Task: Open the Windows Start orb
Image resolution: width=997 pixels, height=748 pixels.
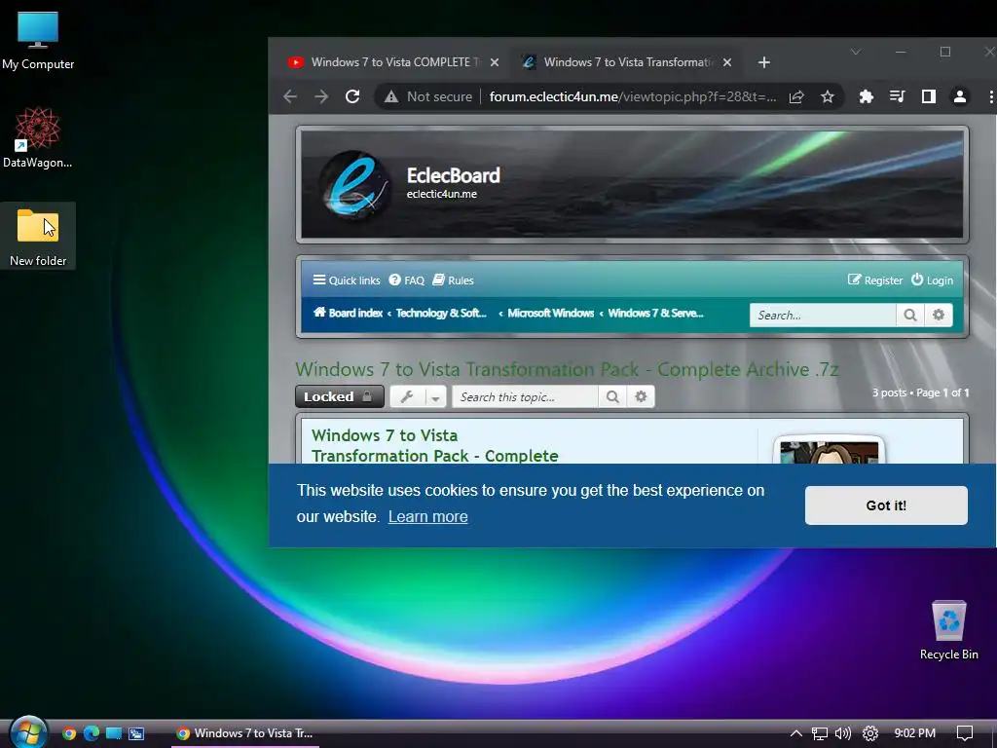Action: [x=28, y=732]
